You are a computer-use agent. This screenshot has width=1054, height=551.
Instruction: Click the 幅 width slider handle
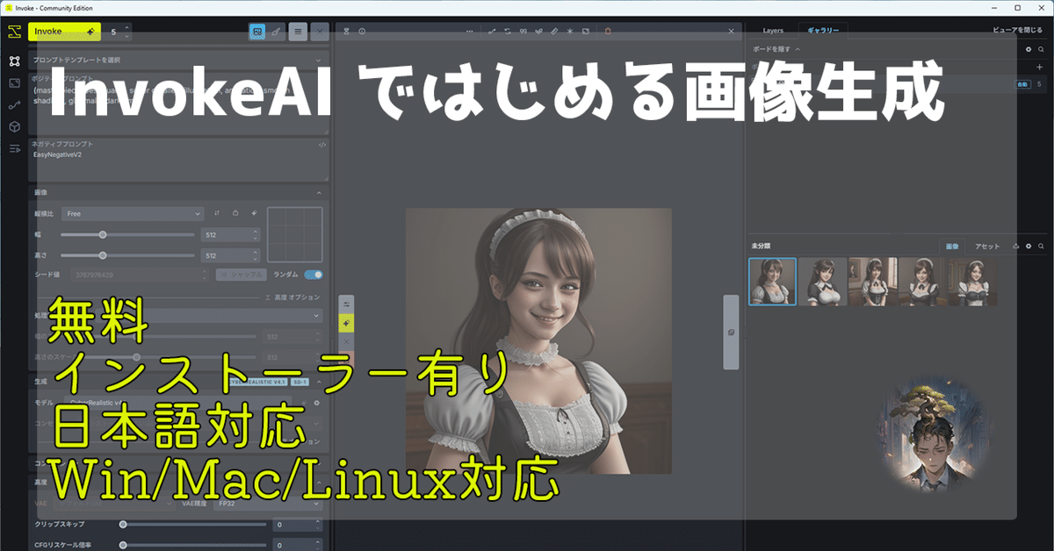103,234
